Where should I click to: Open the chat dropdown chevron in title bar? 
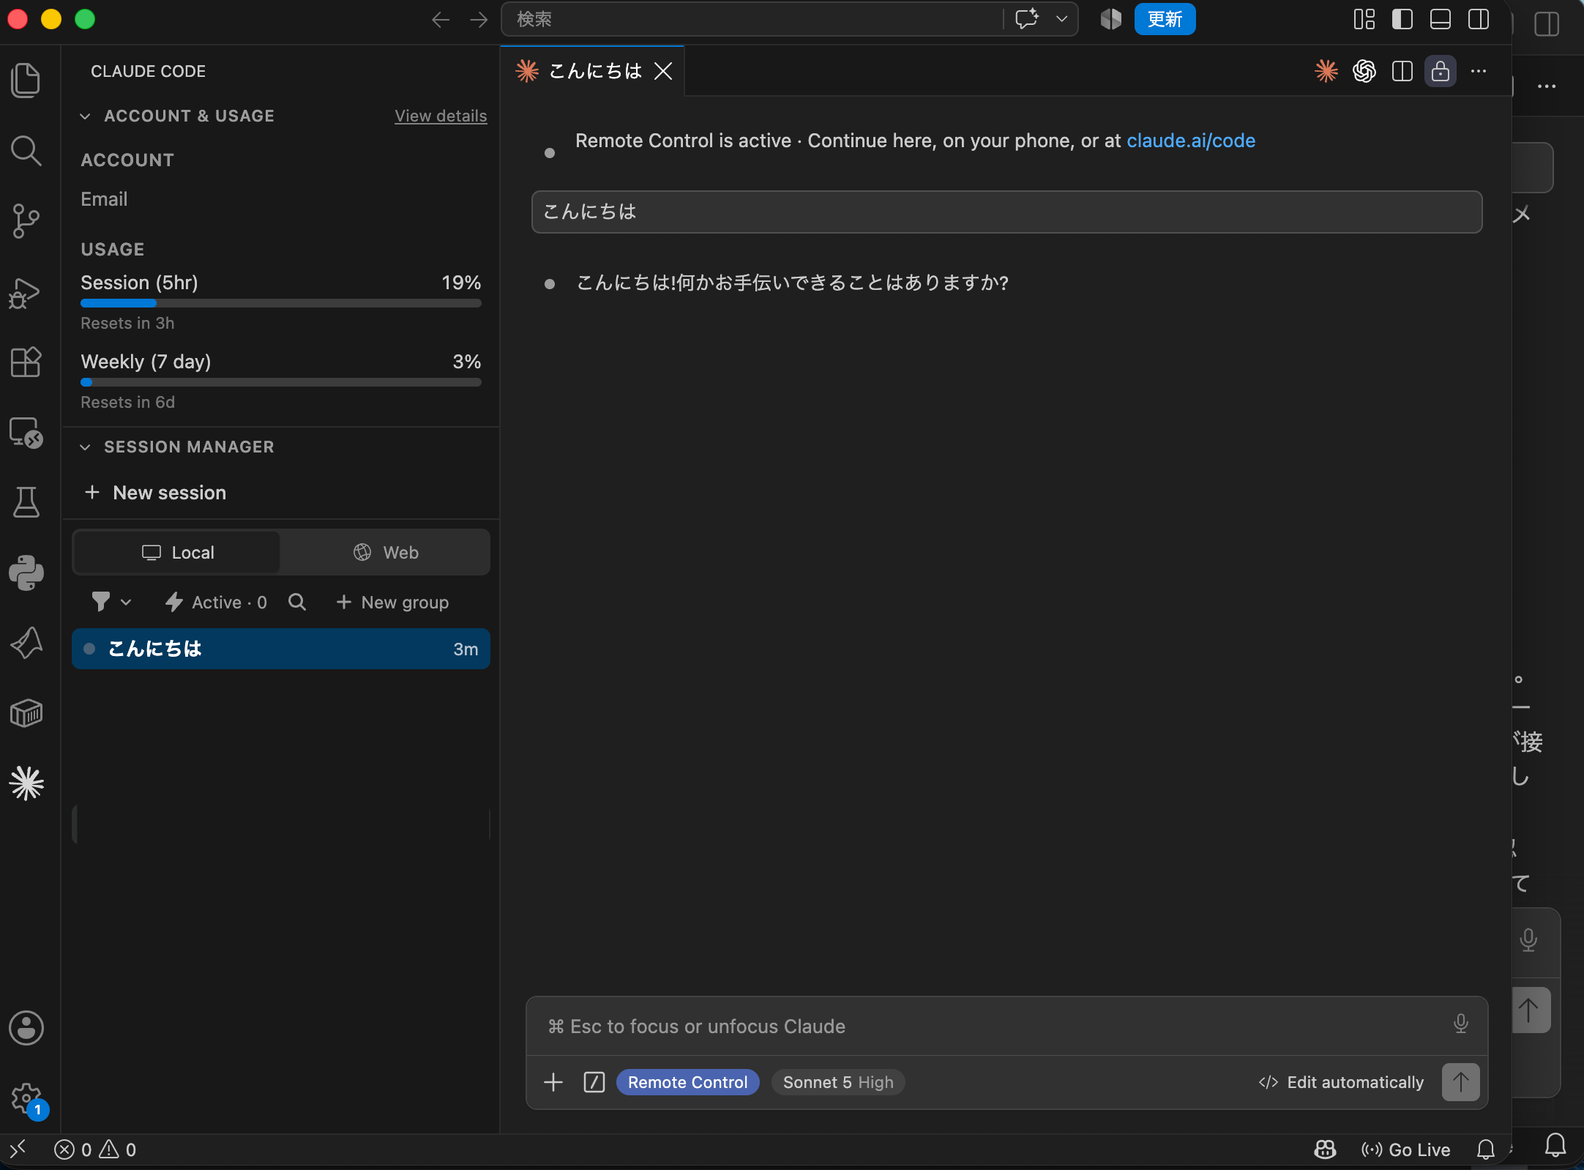tap(1061, 19)
